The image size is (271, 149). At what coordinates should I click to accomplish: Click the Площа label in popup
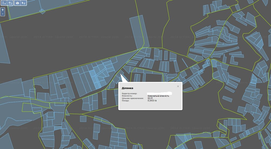point(126,101)
